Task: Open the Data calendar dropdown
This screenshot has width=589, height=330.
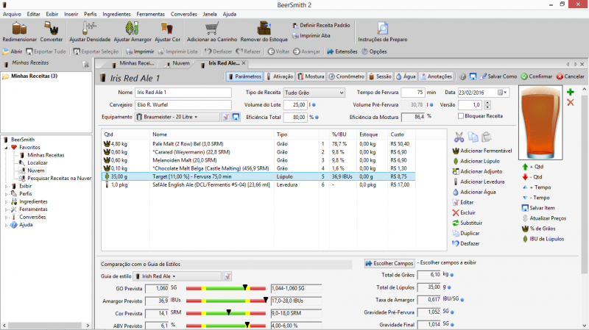Action: coord(503,93)
